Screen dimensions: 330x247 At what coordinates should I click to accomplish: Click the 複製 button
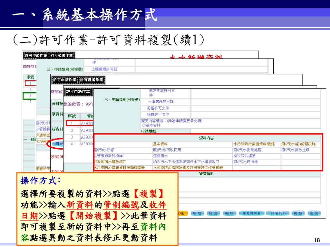click(298, 214)
